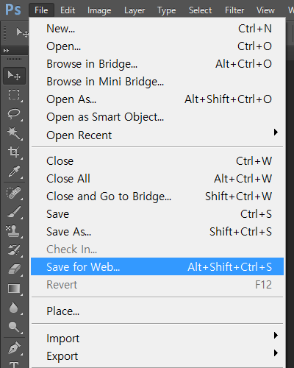Select the Rectangular Marquee tool

14,95
